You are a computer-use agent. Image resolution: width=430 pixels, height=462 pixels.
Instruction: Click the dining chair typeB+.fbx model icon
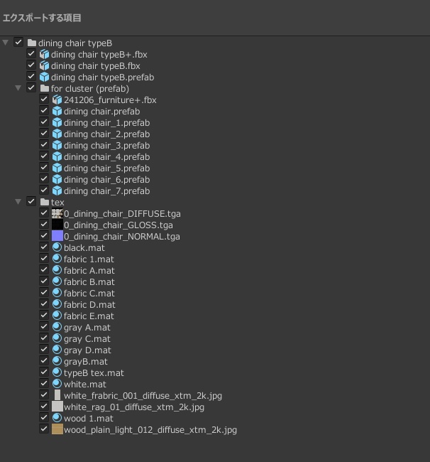(x=45, y=55)
